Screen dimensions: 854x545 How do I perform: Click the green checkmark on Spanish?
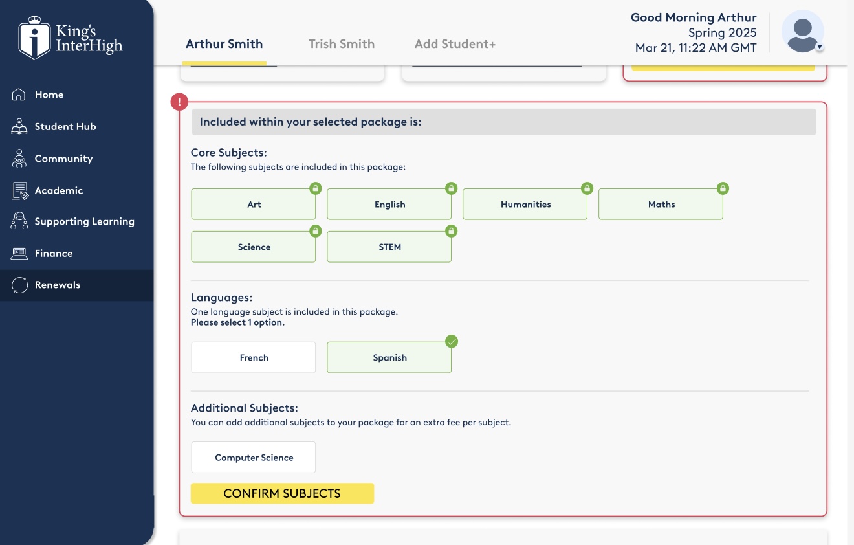(452, 342)
